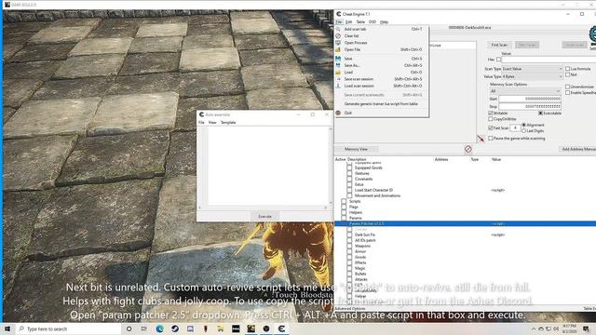
Task: Click the red pointer arrow add-address icon
Action: click(481, 139)
